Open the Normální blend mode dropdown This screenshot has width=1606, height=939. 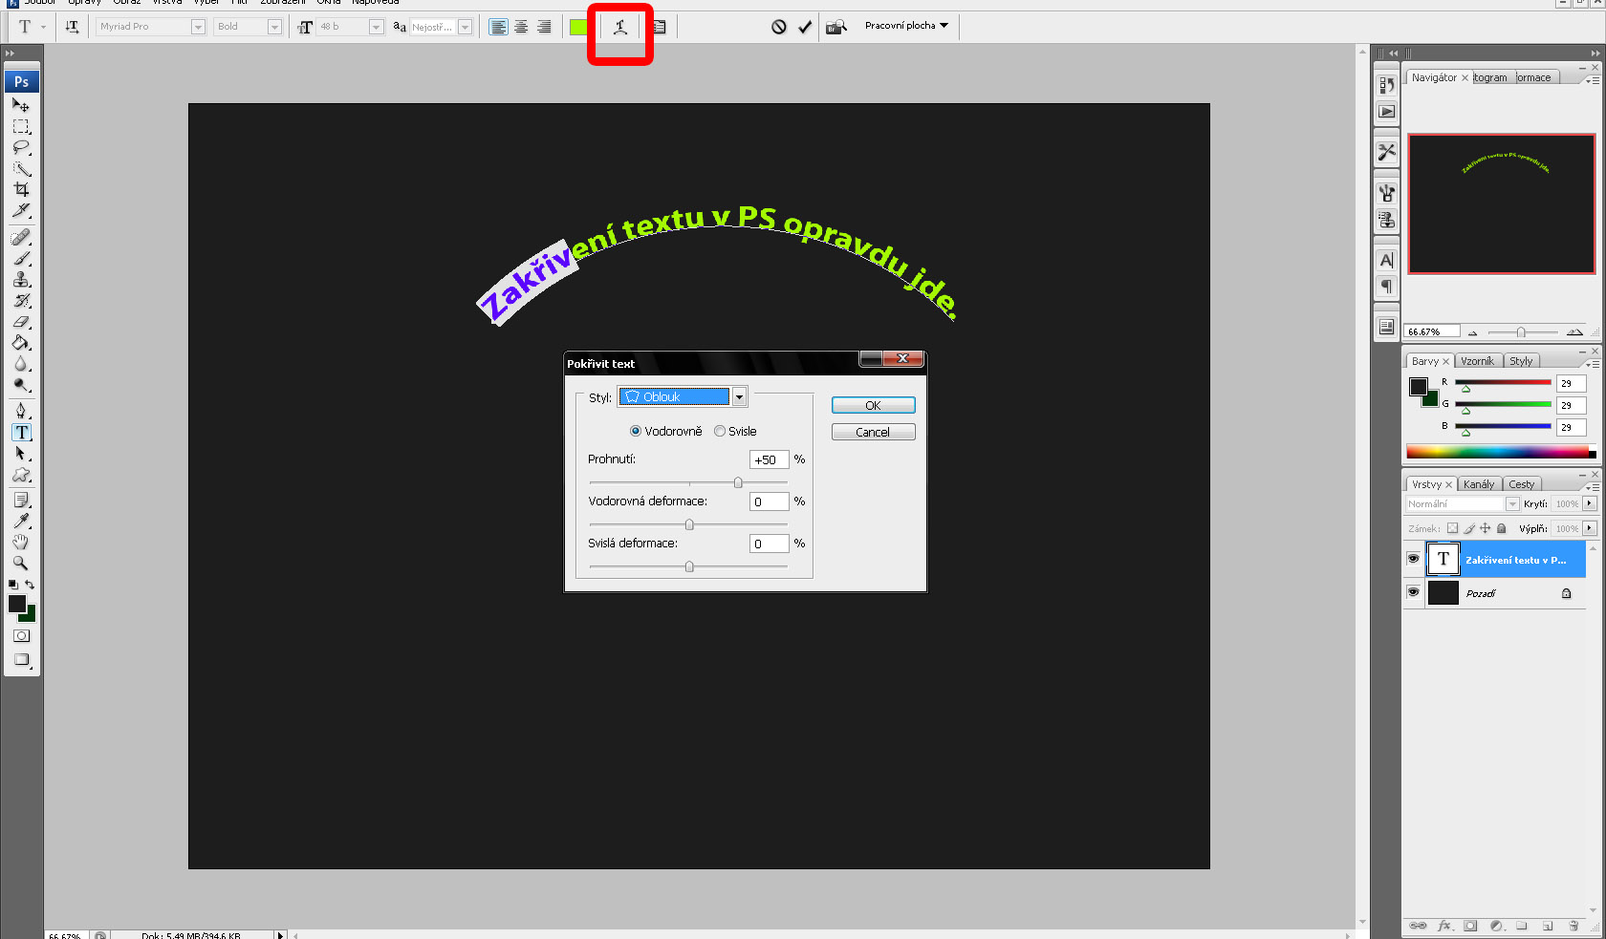point(1512,503)
